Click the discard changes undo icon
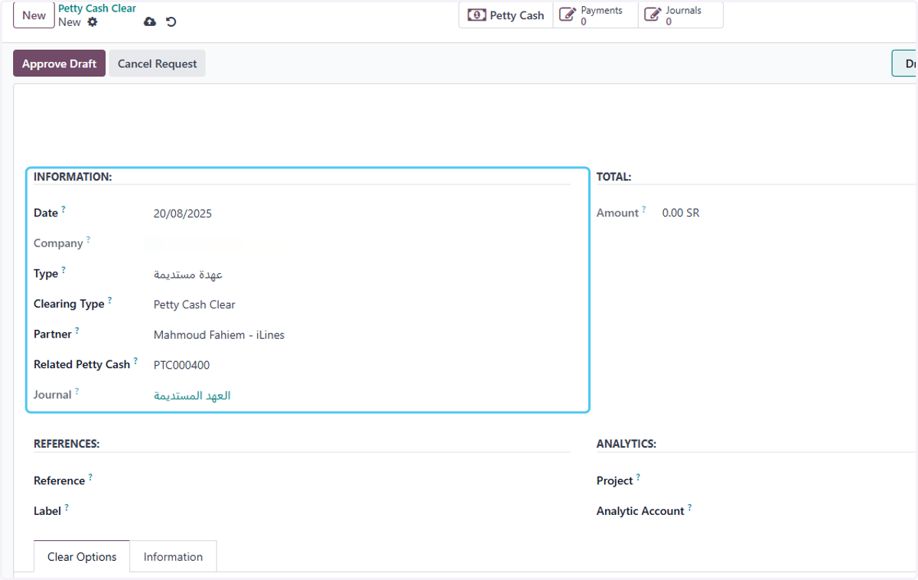The width and height of the screenshot is (918, 580). coord(171,22)
